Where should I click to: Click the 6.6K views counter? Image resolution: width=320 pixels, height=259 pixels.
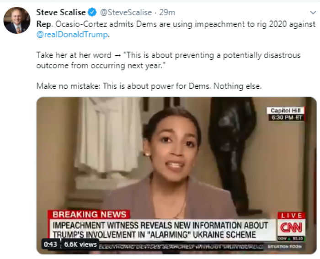pyautogui.click(x=80, y=244)
